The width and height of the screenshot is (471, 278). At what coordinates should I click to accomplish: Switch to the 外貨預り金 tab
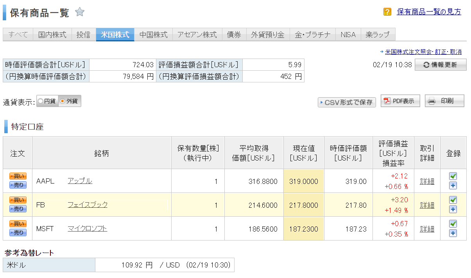(x=268, y=35)
